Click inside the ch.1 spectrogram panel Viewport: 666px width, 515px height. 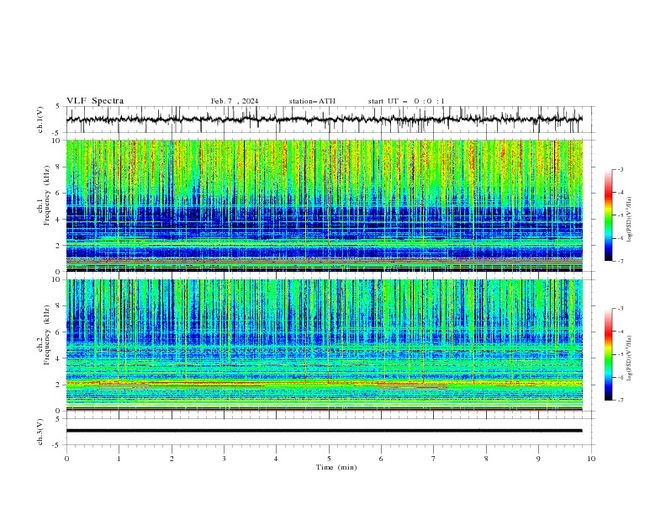pyautogui.click(x=324, y=205)
